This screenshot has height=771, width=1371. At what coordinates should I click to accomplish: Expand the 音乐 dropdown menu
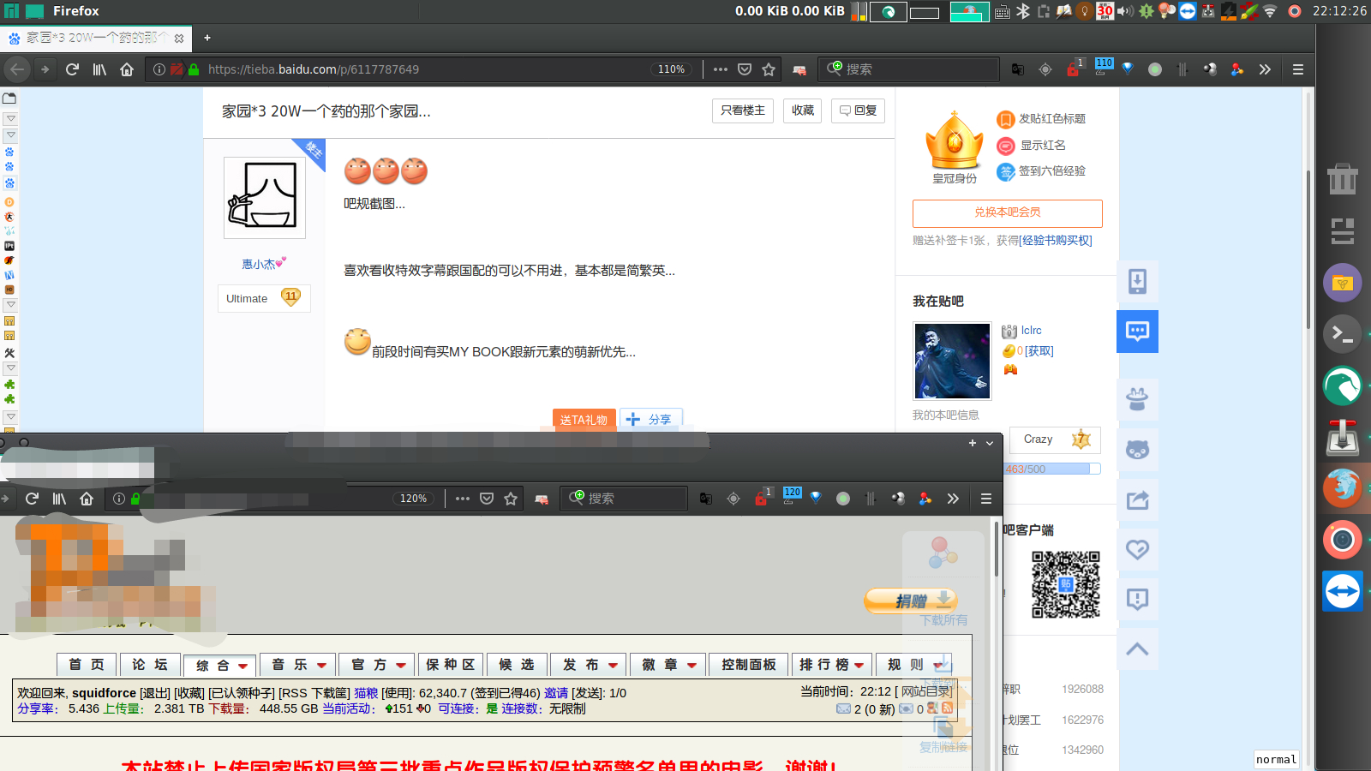[x=298, y=665]
